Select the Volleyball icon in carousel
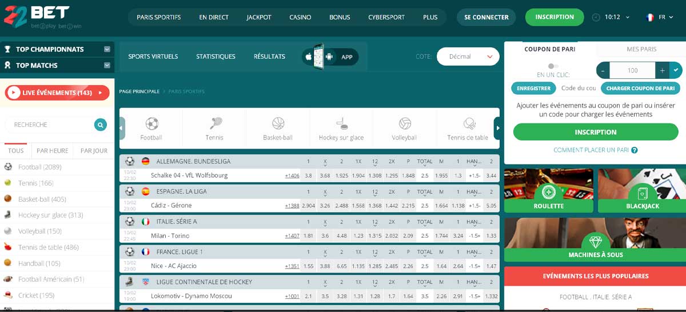686x312 pixels. (405, 123)
